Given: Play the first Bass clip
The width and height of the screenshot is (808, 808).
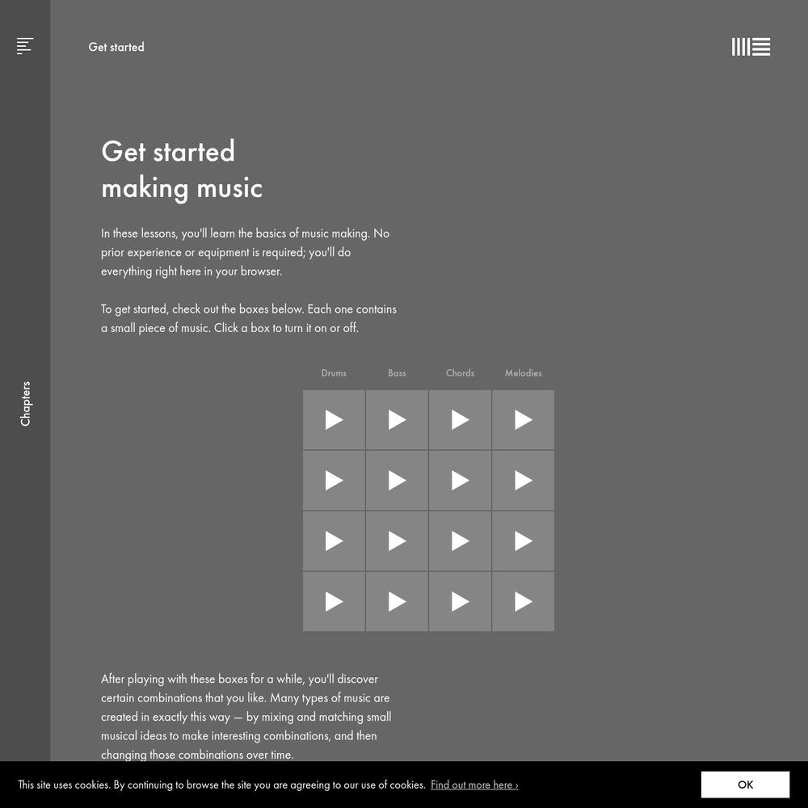Looking at the screenshot, I should point(397,420).
